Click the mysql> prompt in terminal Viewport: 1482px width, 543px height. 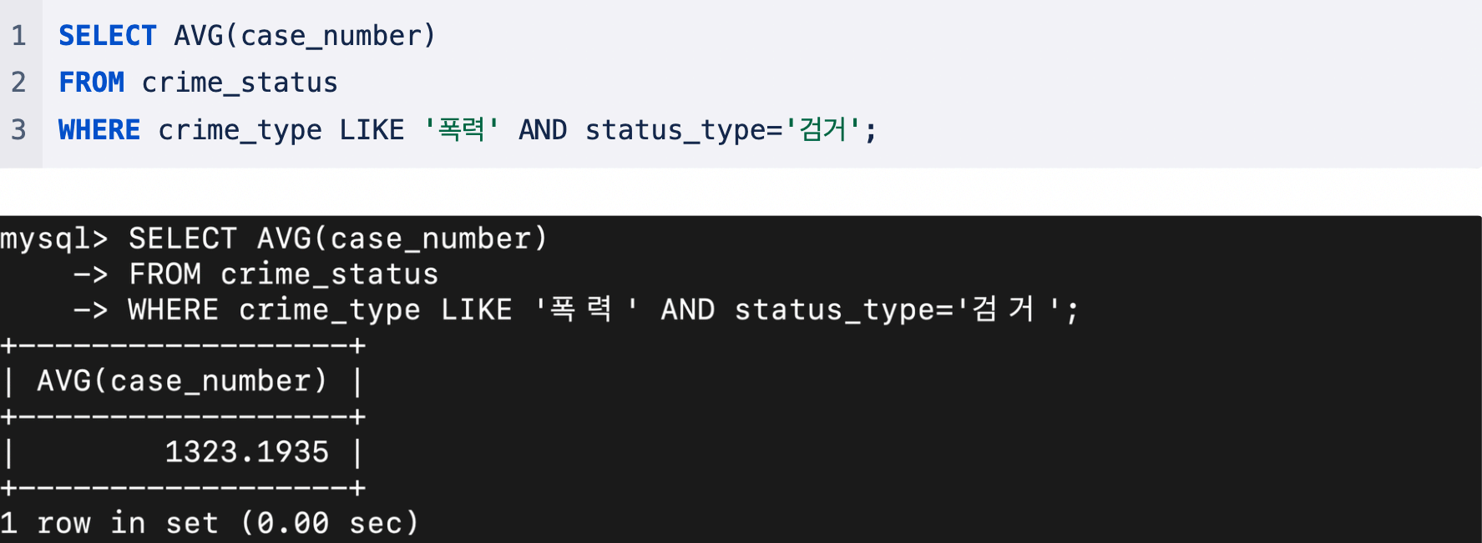point(54,239)
